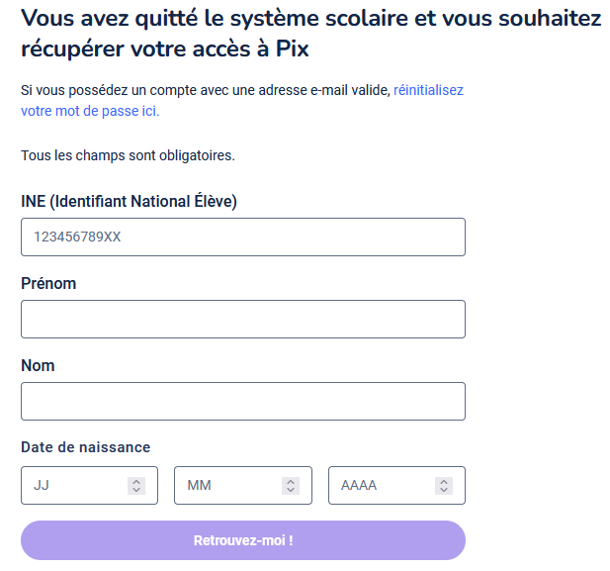Open the 'réinitialisez votre mot de passe ici' link

tap(428, 90)
